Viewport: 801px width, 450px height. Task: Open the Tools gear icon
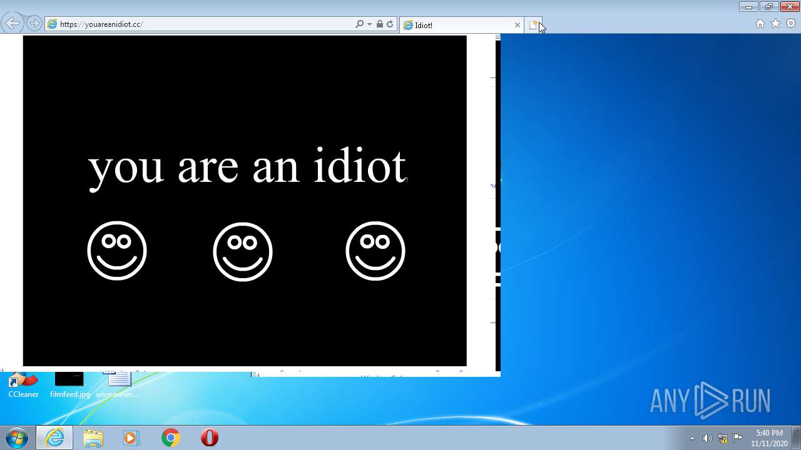[x=791, y=24]
